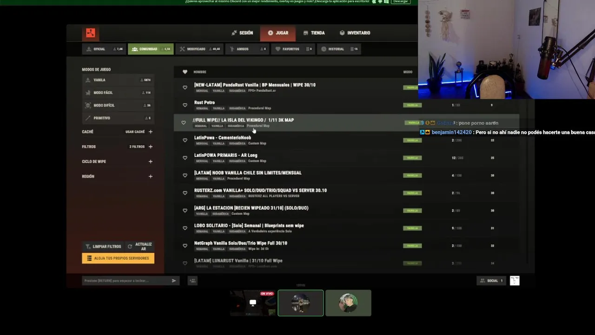The height and width of the screenshot is (335, 595).
Task: Click the Modificado tab tools icon
Action: tap(182, 49)
